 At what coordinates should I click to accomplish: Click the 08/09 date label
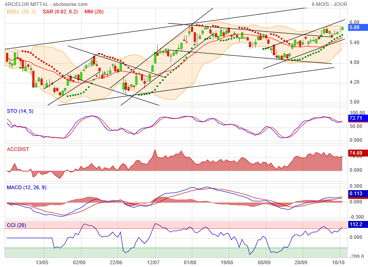point(264,262)
